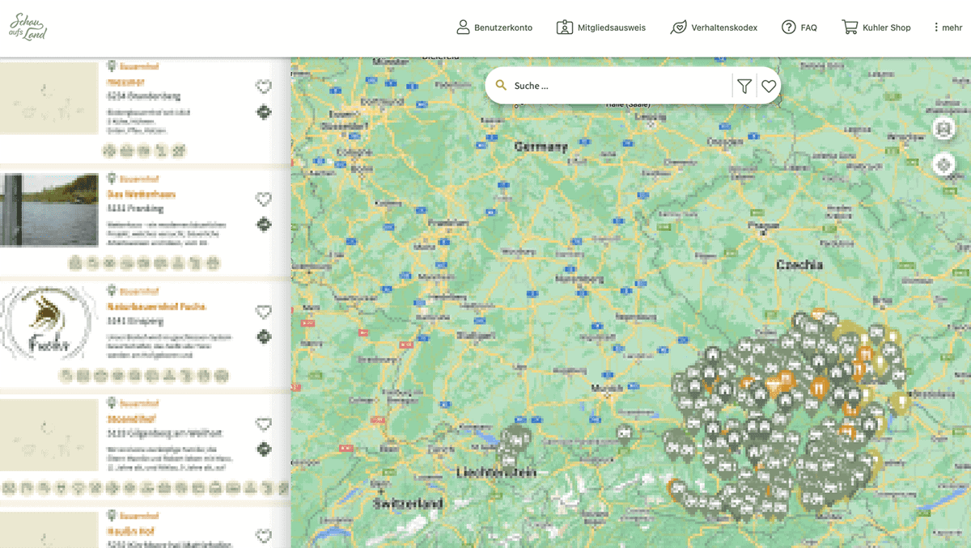Select the Benutzerkonto user icon
This screenshot has width=971, height=548.
pyautogui.click(x=462, y=27)
